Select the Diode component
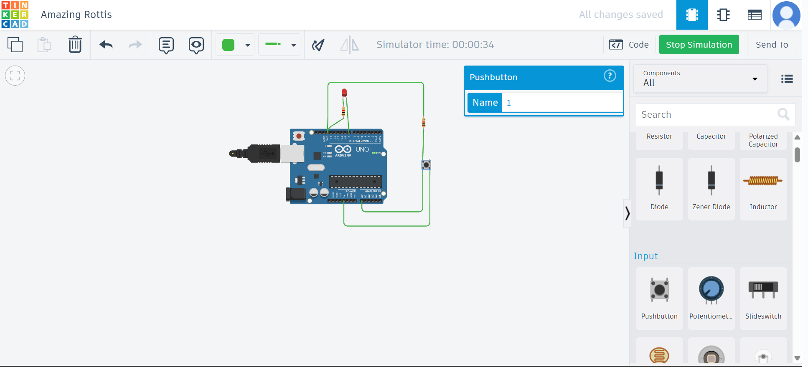This screenshot has width=808, height=367. pyautogui.click(x=659, y=189)
